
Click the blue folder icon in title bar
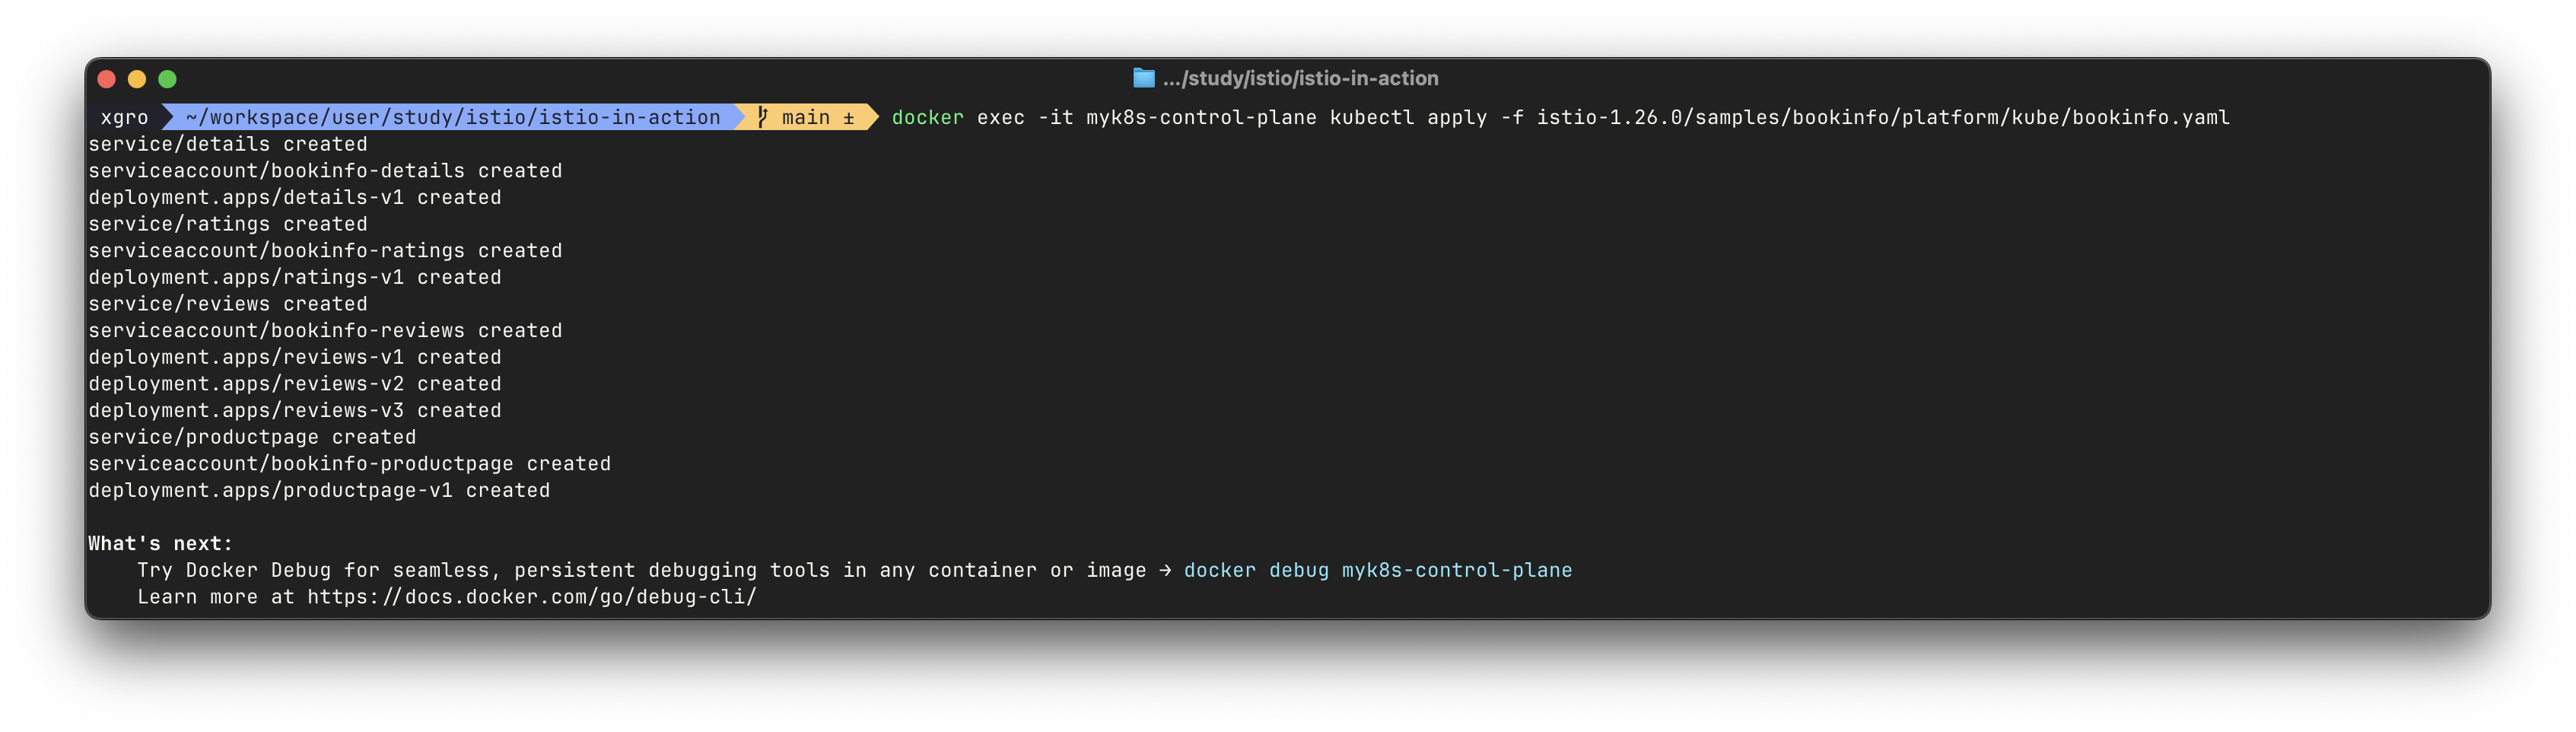pos(1143,78)
